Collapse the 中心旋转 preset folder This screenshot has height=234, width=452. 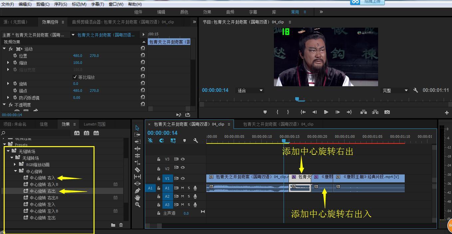click(15, 171)
